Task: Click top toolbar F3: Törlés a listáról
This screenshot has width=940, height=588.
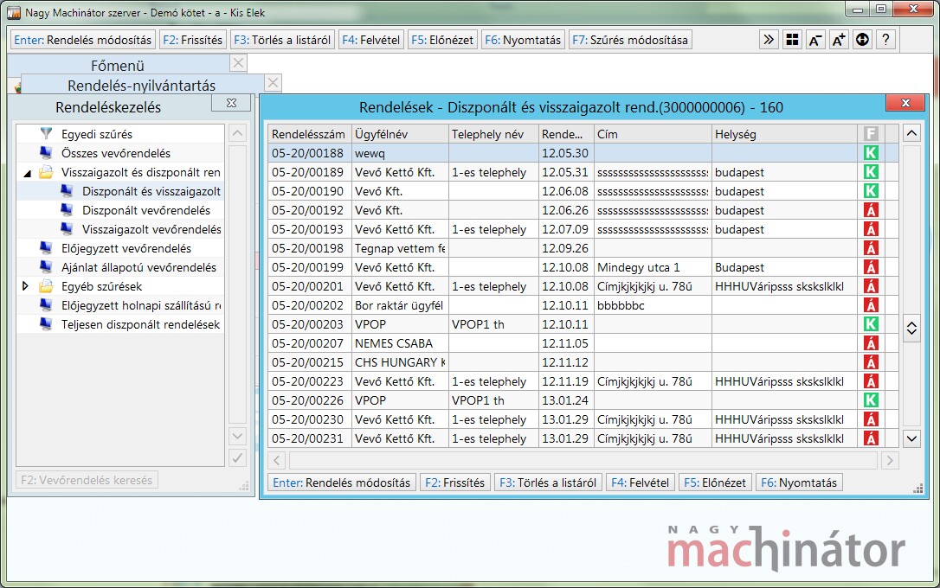Action: tap(282, 40)
